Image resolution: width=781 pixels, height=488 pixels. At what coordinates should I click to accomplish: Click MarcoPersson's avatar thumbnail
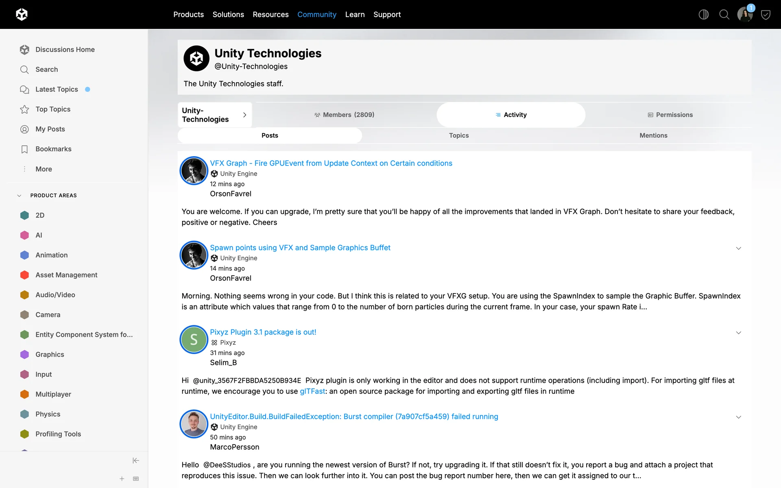point(194,424)
